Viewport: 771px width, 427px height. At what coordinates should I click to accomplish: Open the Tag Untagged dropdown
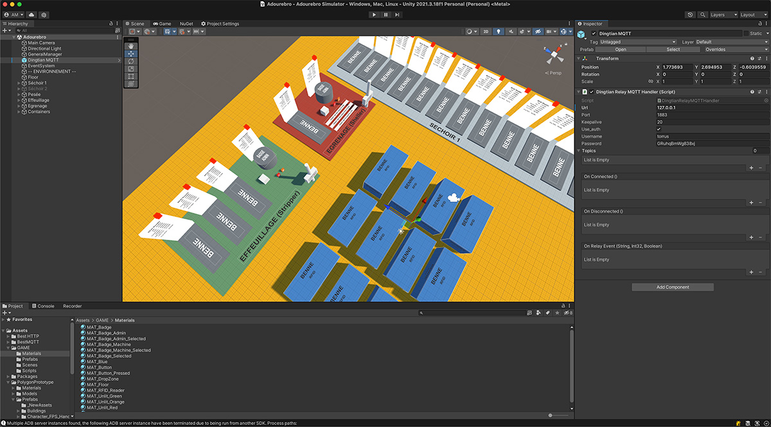[635, 42]
